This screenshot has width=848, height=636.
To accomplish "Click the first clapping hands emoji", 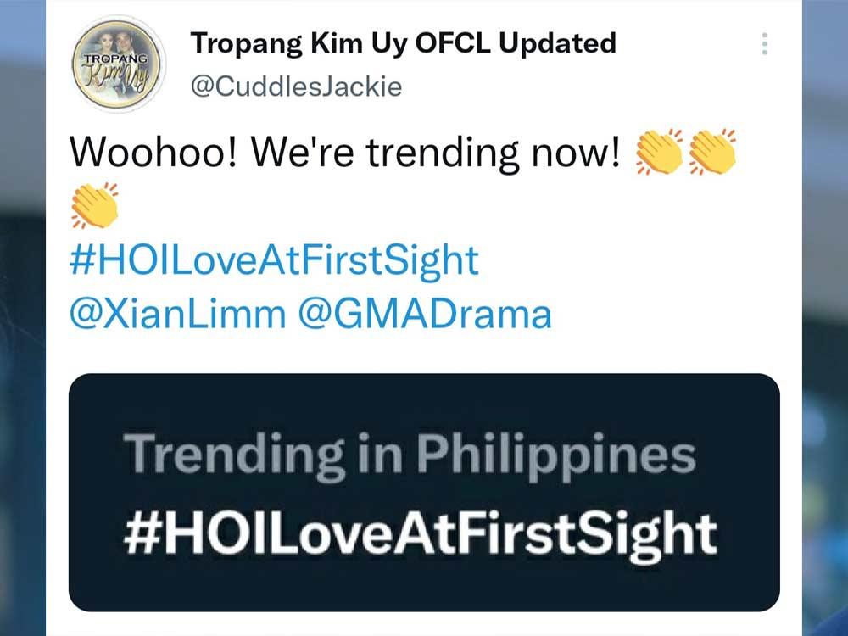I will pyautogui.click(x=659, y=153).
